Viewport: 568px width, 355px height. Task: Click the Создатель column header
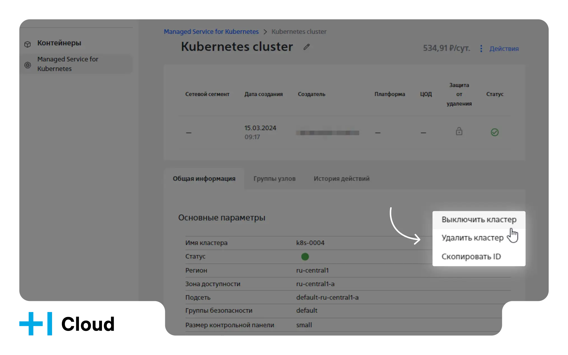311,94
